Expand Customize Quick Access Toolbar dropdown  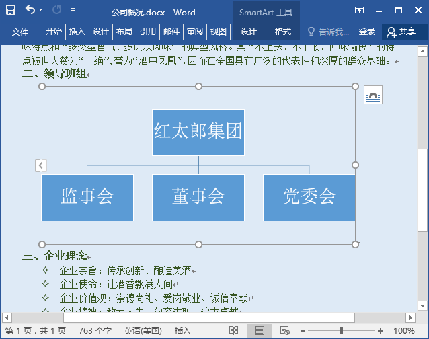pos(73,10)
